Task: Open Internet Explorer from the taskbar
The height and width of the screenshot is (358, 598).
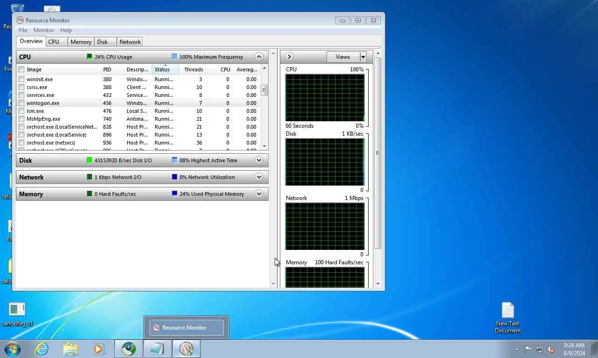Action: [x=42, y=349]
